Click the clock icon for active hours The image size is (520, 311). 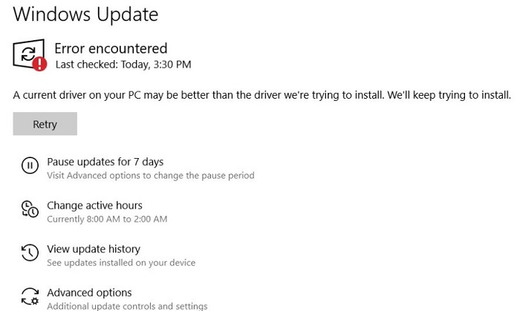tap(30, 209)
